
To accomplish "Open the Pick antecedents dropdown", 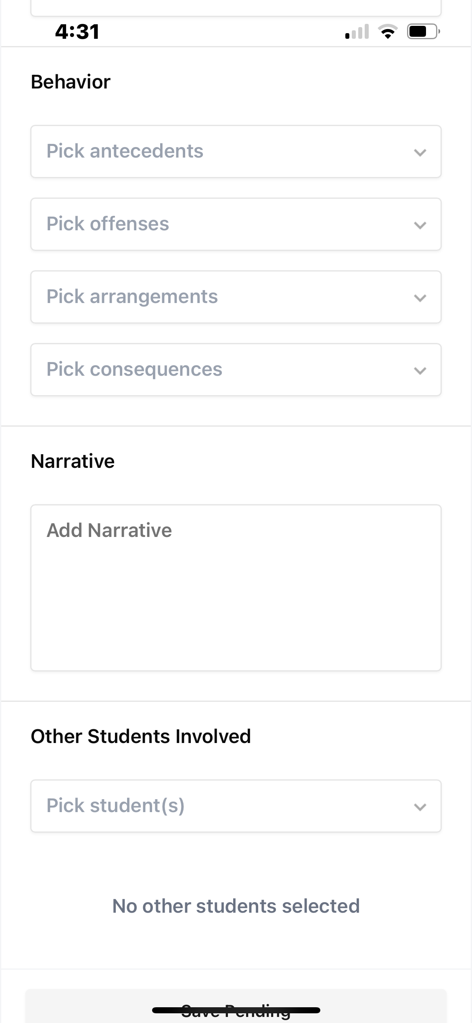I will (226, 152).
